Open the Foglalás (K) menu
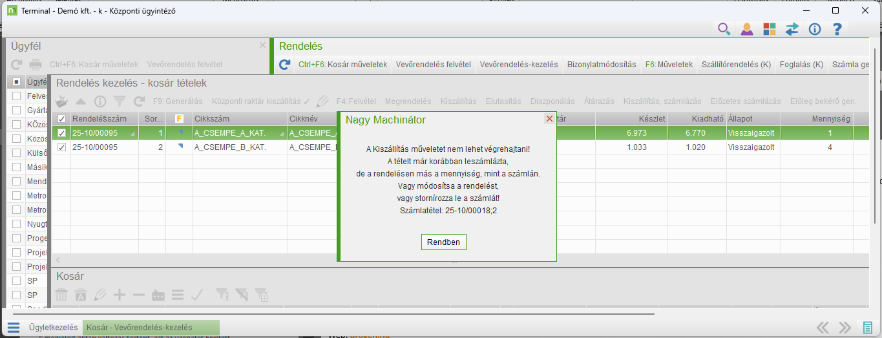Viewport: 882px width, 338px height. tap(801, 65)
